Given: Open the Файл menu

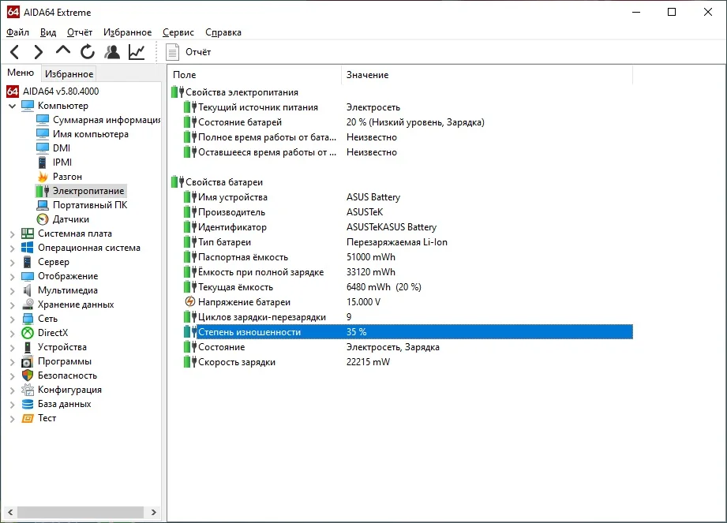Looking at the screenshot, I should 17,32.
